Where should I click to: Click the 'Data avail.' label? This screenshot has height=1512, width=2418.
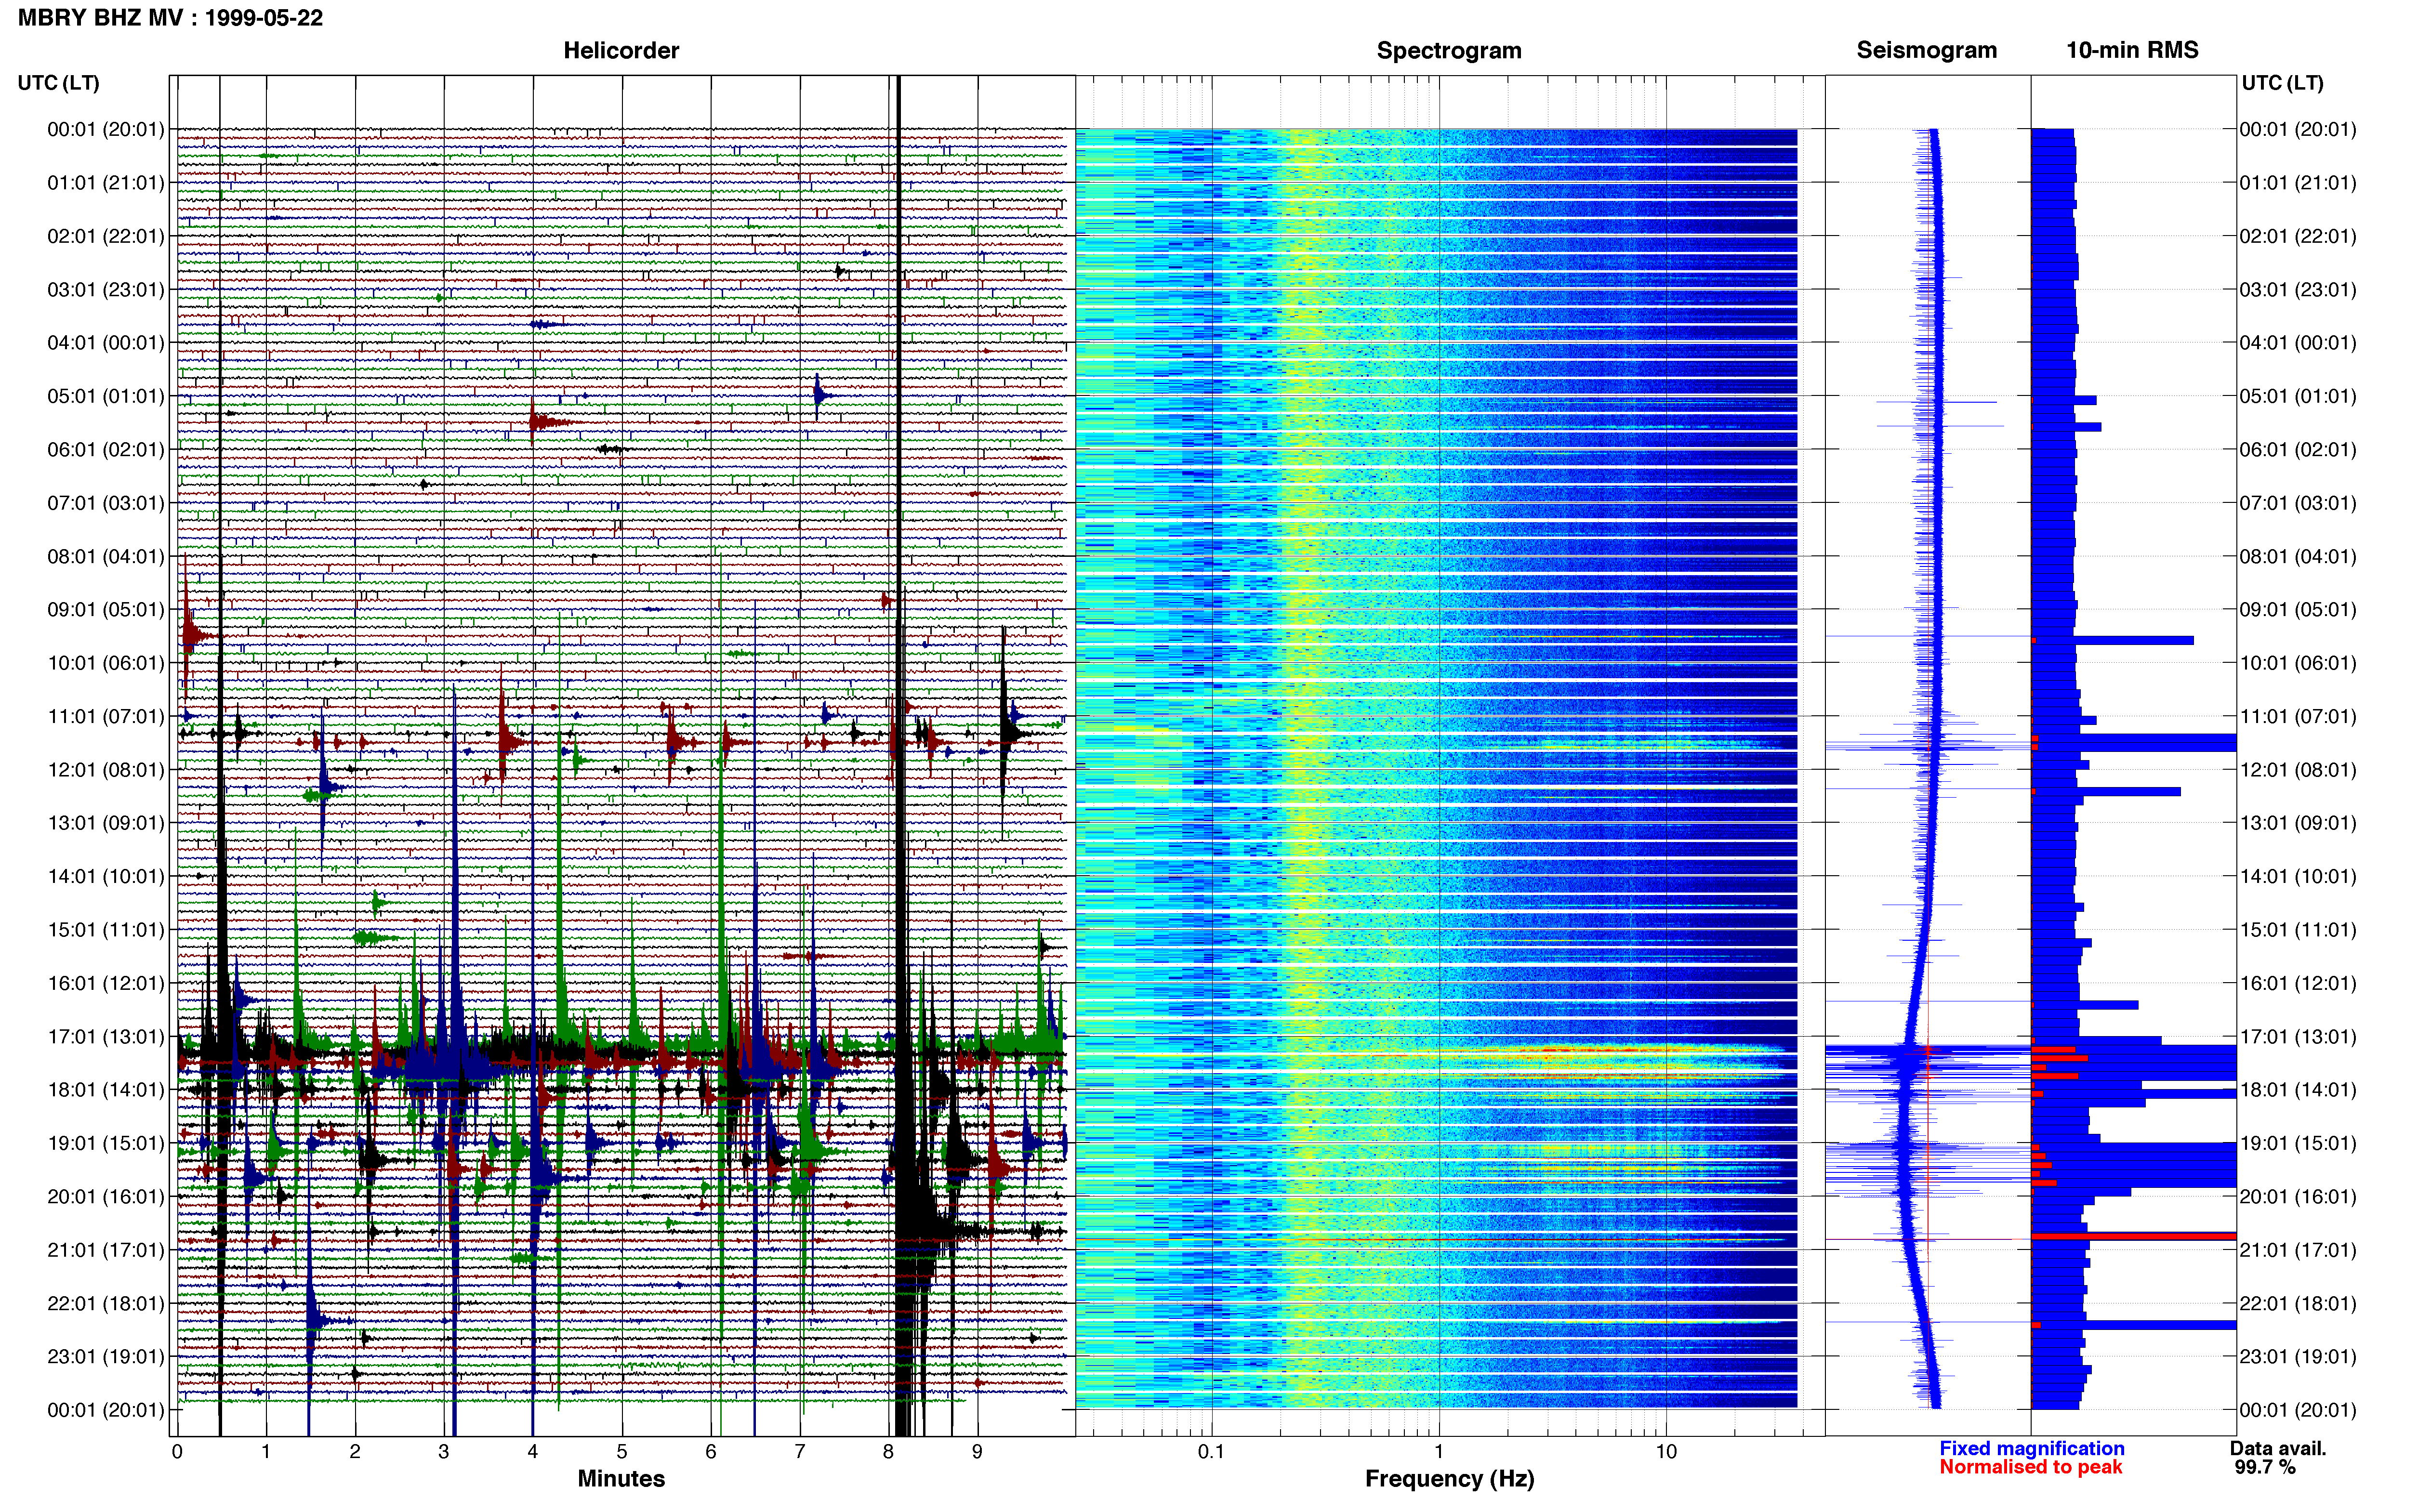tap(2278, 1448)
